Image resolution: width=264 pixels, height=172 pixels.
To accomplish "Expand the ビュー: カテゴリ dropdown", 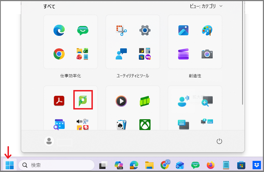I will 206,6.
